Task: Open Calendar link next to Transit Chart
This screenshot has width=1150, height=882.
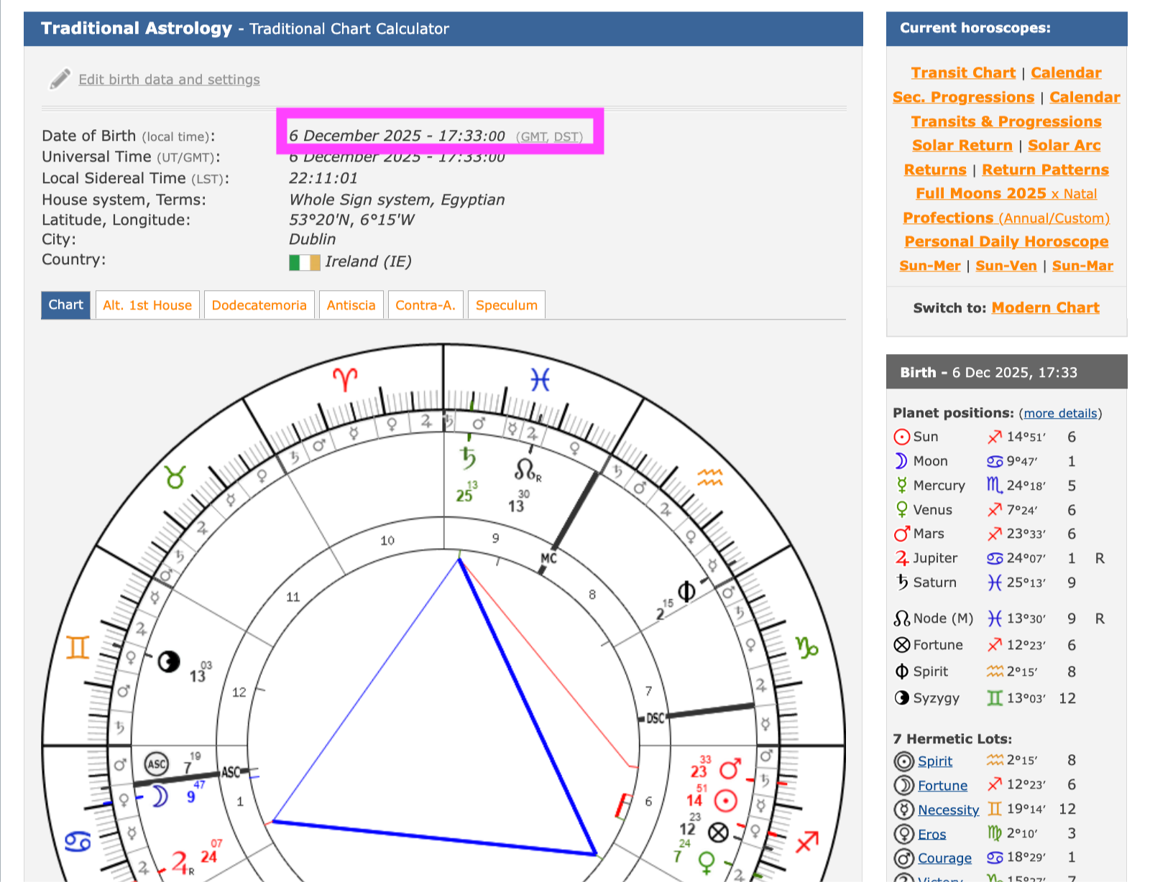Action: 1066,73
